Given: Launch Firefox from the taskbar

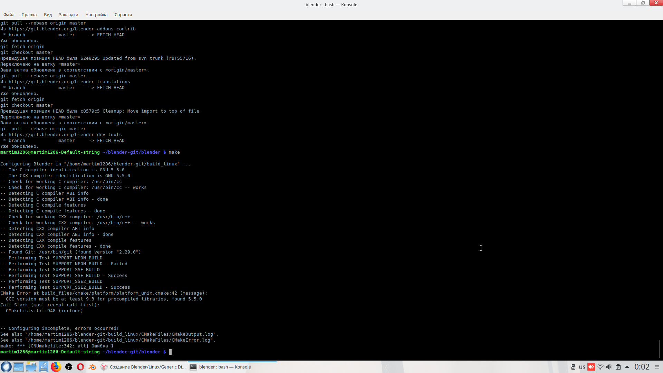Looking at the screenshot, I should pyautogui.click(x=56, y=367).
